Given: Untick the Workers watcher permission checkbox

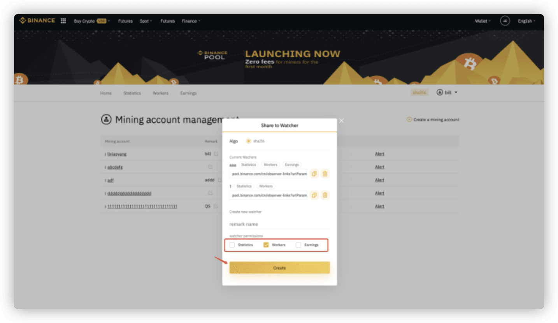Looking at the screenshot, I should [x=266, y=245].
